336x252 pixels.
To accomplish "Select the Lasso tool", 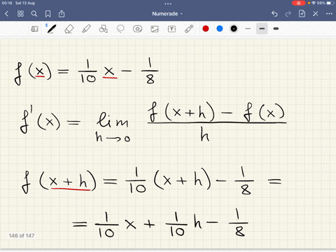I will (x=120, y=29).
